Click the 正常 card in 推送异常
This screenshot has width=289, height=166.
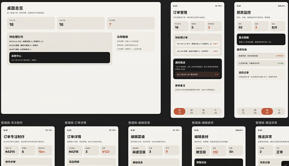click(x=282, y=151)
